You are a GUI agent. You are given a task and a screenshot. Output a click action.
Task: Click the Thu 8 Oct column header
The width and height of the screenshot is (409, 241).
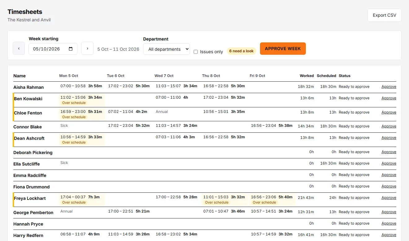pyautogui.click(x=211, y=76)
